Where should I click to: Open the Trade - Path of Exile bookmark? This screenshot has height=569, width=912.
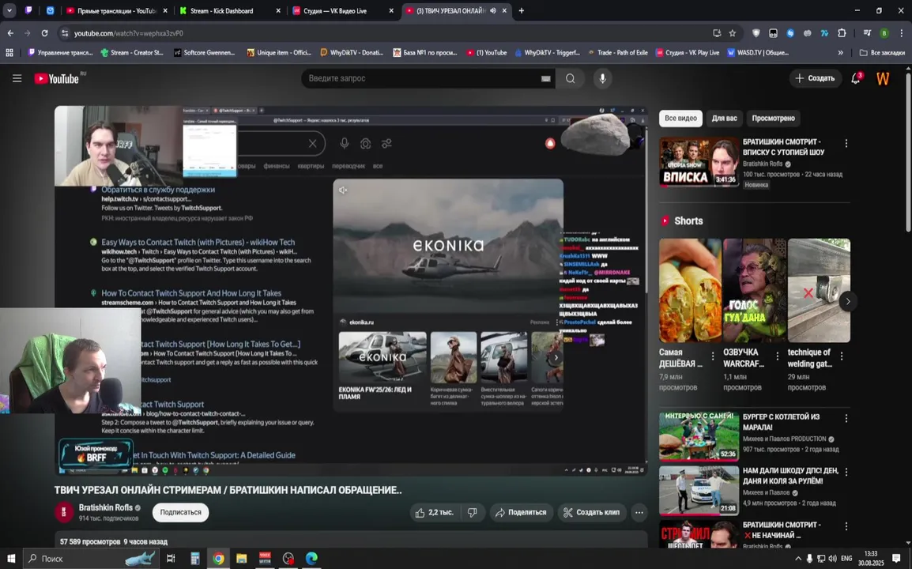[617, 52]
